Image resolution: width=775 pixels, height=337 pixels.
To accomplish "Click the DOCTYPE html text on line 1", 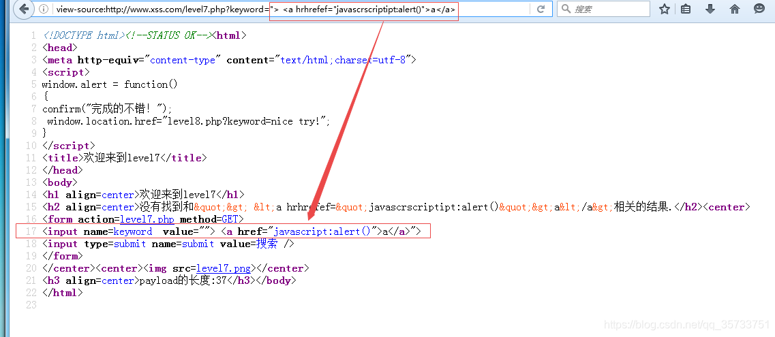I will [x=83, y=35].
